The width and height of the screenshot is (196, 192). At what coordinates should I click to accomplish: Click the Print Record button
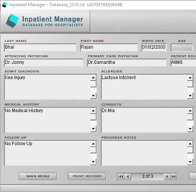[x=87, y=176]
